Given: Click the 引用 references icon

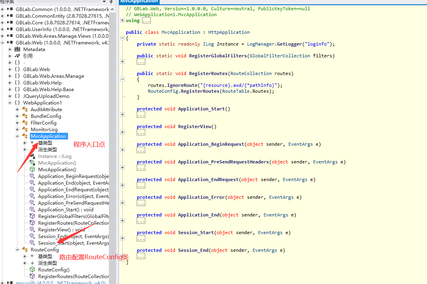Looking at the screenshot, I should click(17, 56).
